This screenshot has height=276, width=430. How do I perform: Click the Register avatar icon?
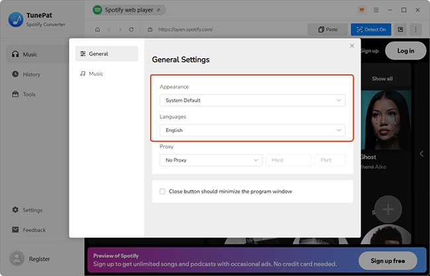point(17,258)
